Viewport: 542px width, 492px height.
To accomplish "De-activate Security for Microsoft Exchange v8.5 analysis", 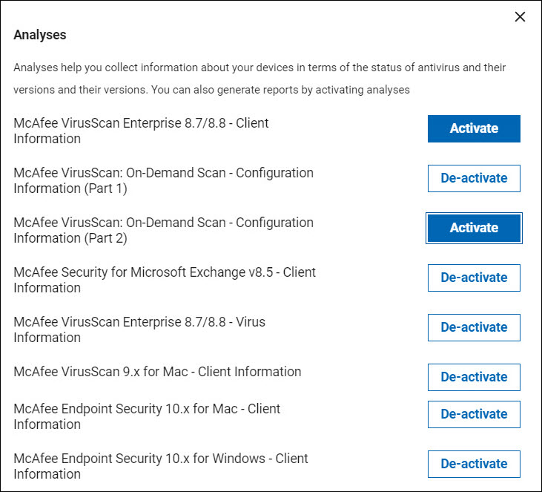I will point(474,278).
